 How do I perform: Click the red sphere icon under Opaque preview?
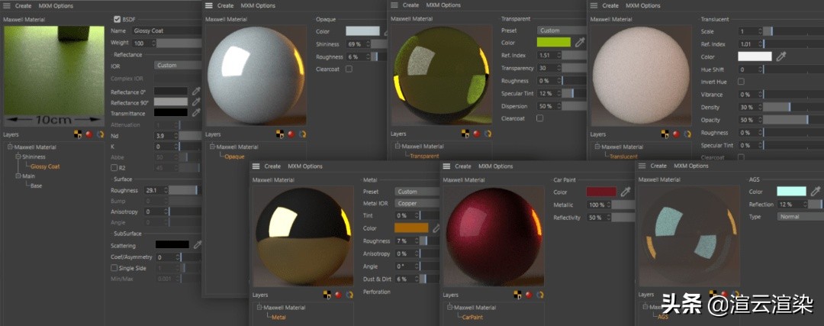click(291, 133)
